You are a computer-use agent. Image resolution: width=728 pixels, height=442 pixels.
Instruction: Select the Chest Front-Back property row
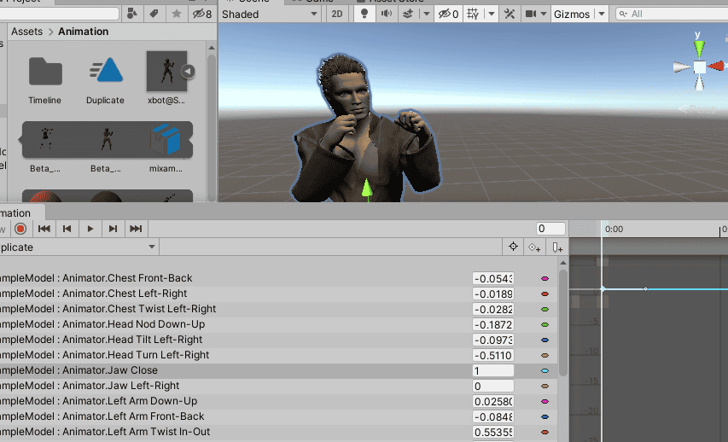[278, 278]
